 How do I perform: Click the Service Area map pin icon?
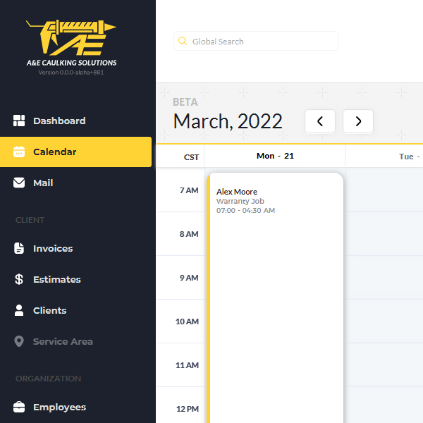click(x=19, y=341)
